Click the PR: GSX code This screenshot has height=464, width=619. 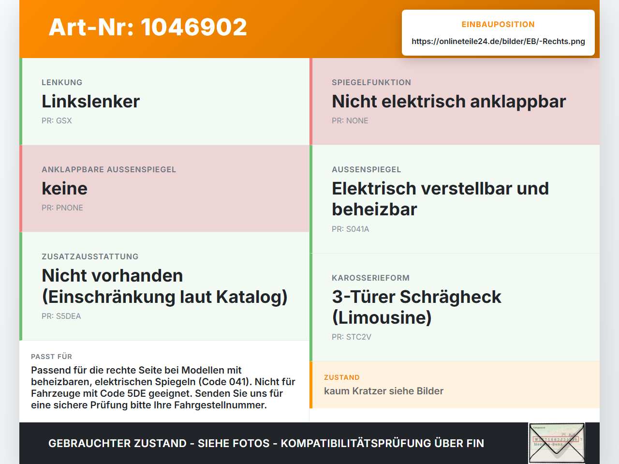coord(57,121)
